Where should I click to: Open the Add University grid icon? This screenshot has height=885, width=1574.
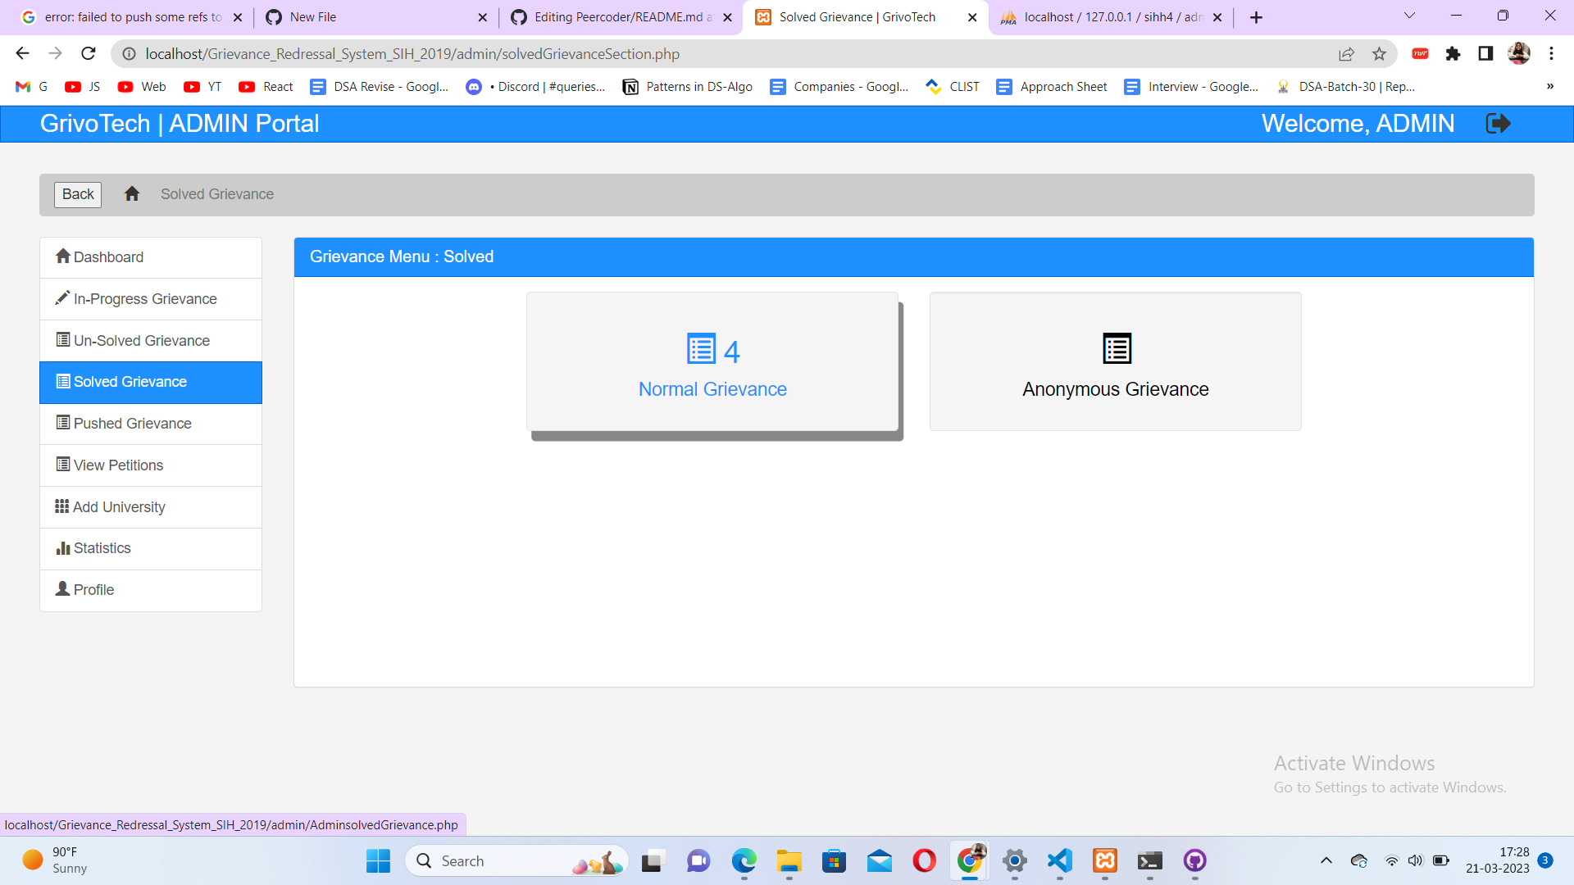tap(61, 506)
